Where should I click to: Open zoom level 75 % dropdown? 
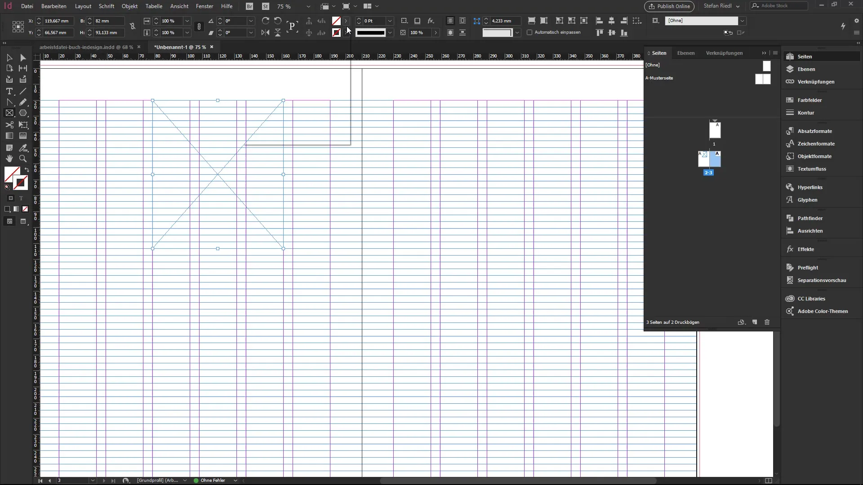[308, 7]
